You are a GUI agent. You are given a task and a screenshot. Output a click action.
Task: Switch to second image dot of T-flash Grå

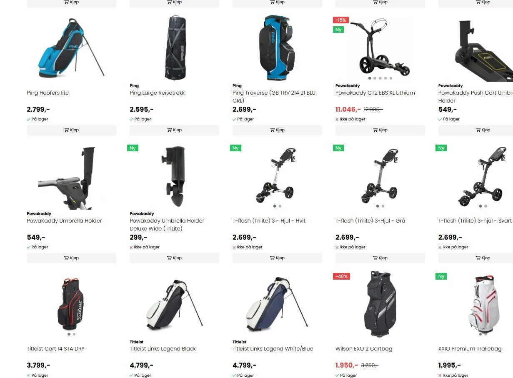[x=383, y=206]
